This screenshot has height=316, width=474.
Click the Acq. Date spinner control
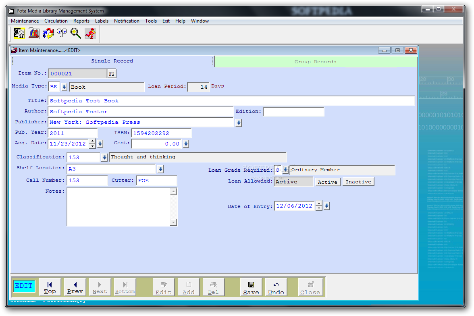coord(93,143)
